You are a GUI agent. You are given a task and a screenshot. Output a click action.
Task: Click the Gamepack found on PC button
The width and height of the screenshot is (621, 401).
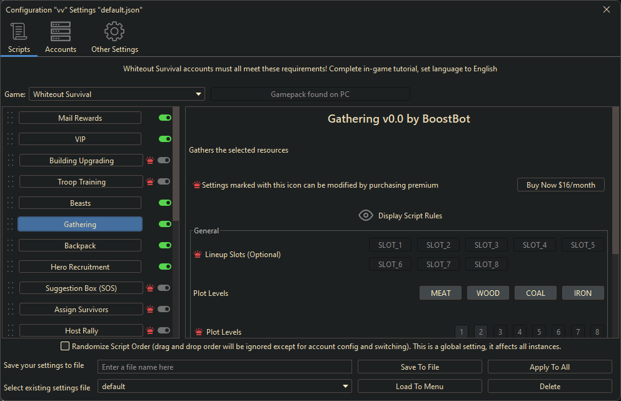310,94
